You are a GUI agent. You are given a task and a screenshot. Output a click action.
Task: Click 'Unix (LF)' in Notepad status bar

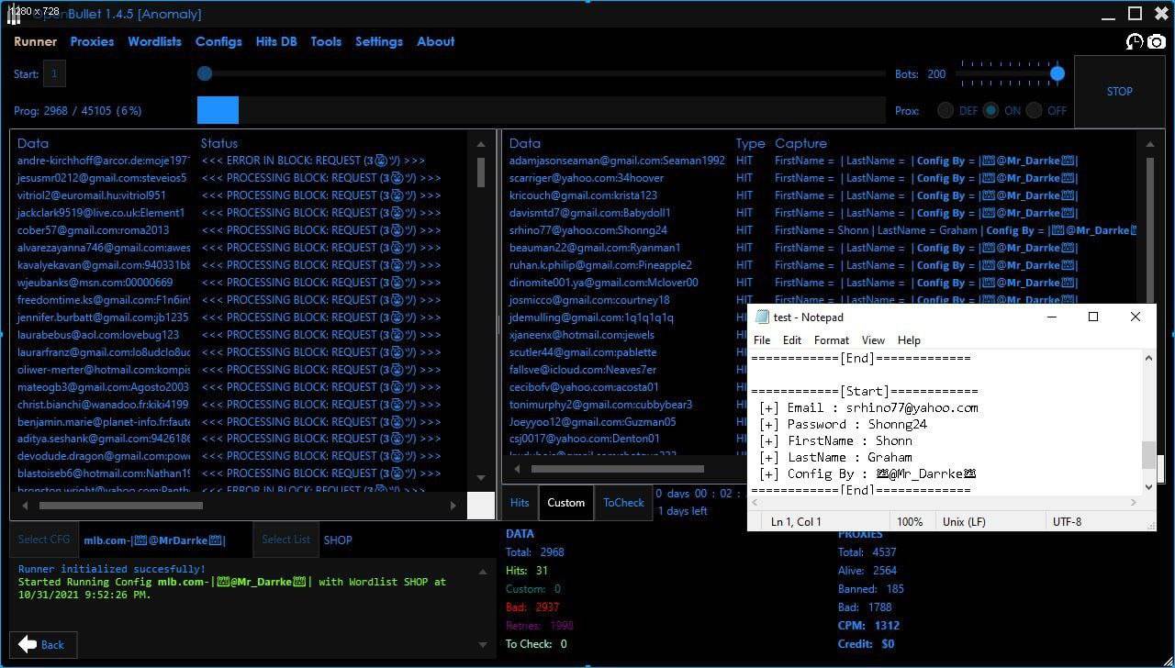pyautogui.click(x=964, y=521)
